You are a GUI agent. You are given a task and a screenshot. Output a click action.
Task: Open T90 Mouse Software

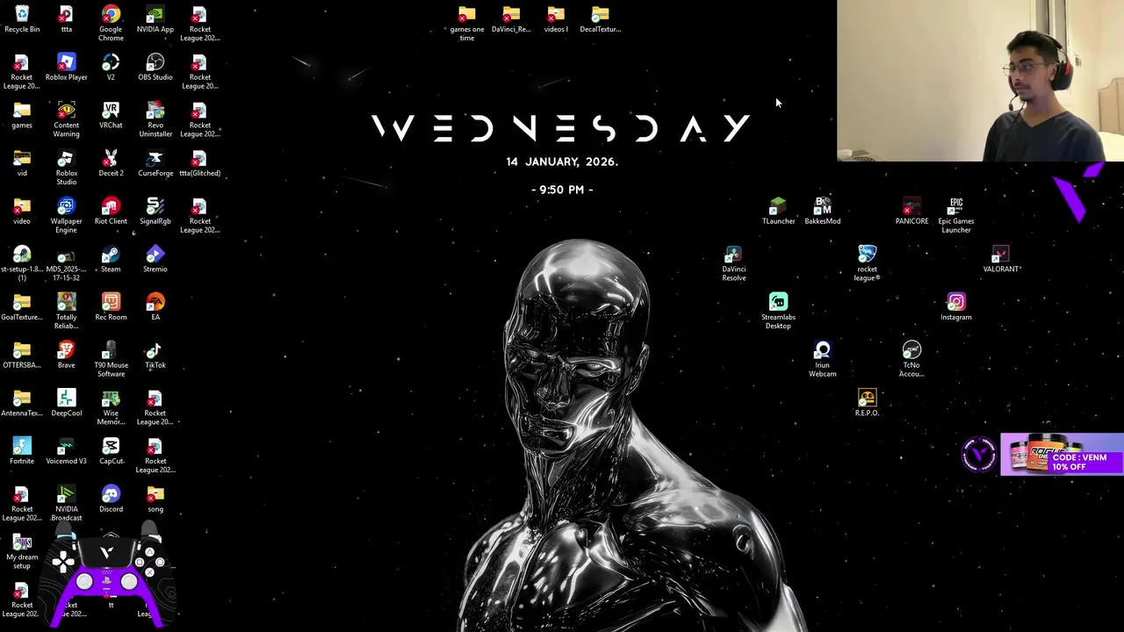tap(111, 360)
